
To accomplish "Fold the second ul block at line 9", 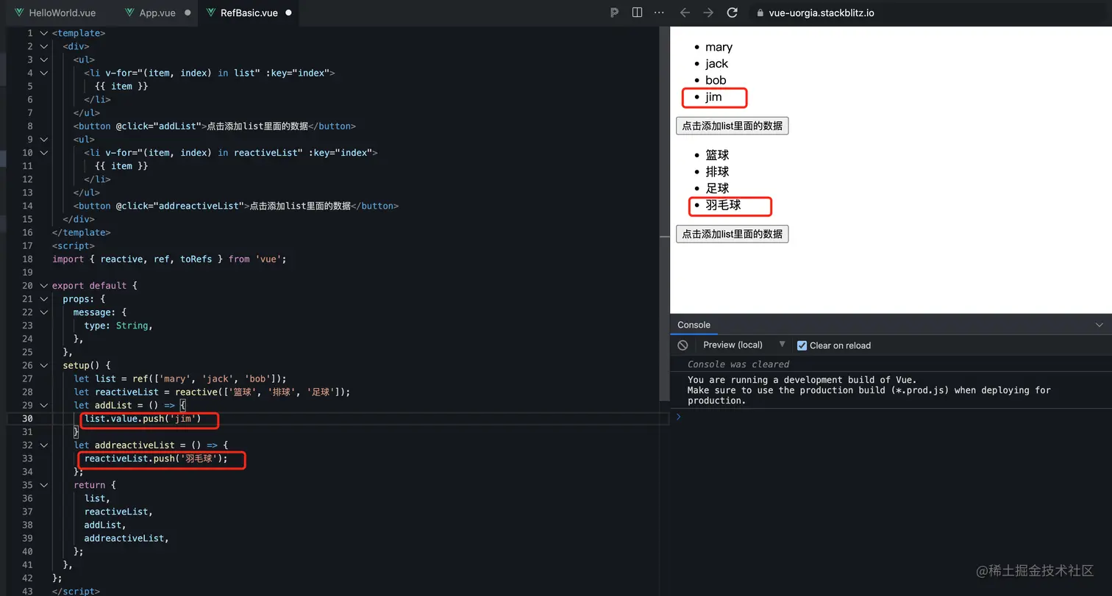I will [x=44, y=139].
